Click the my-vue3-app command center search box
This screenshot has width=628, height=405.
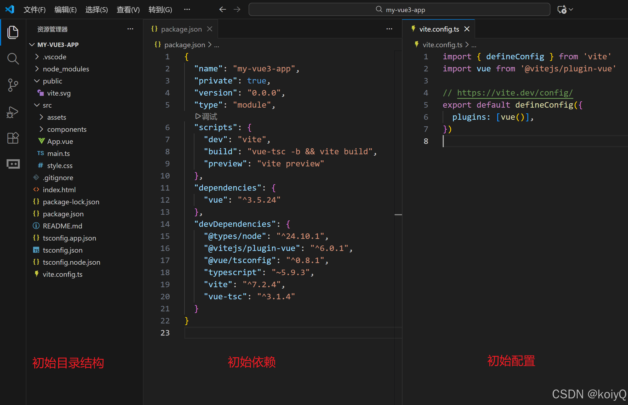tap(399, 10)
